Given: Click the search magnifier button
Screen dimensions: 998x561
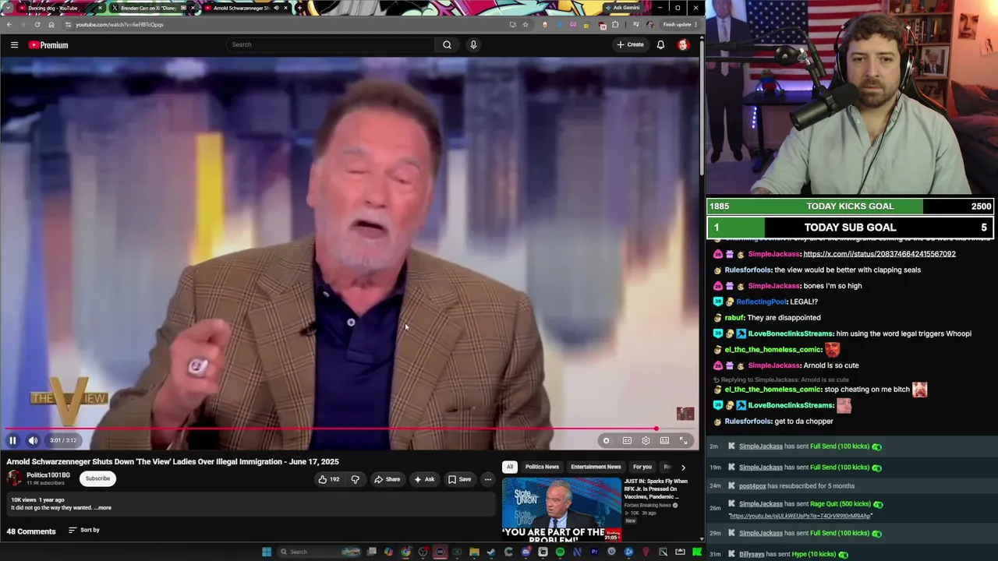Looking at the screenshot, I should click(x=447, y=44).
